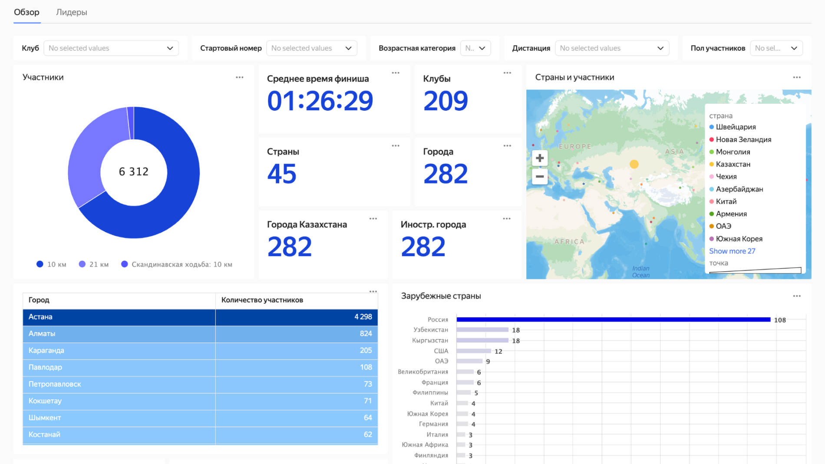Viewport: 825px width, 464px height.
Task: Open Иностр. города widget three-dot menu
Action: [x=506, y=219]
